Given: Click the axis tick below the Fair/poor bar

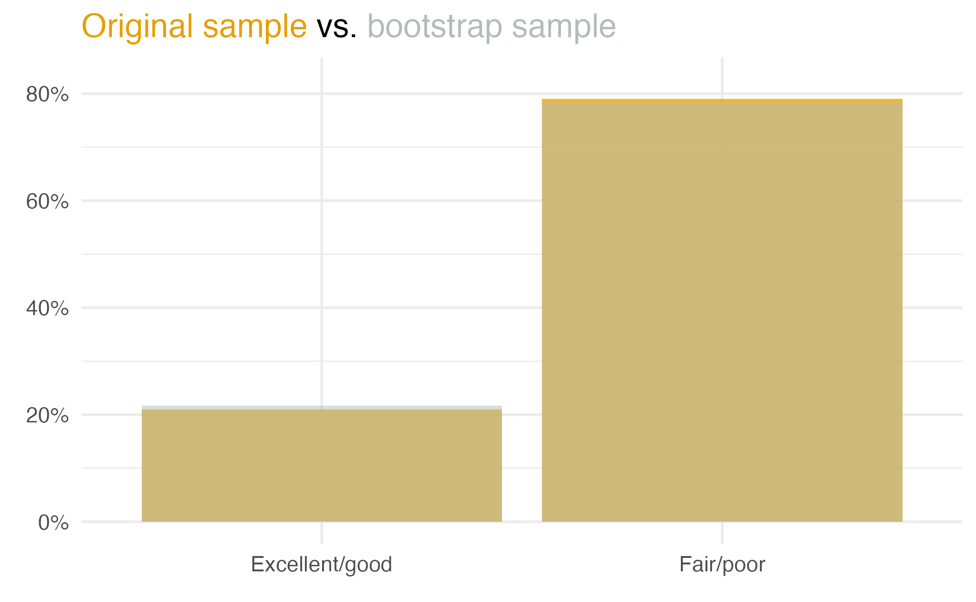Looking at the screenshot, I should (x=722, y=533).
